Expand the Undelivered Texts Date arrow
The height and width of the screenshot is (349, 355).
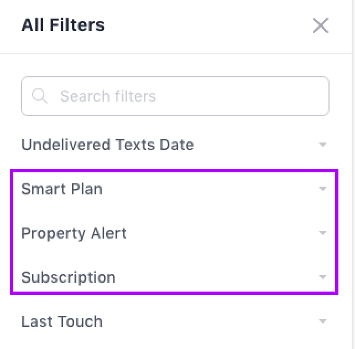coord(323,145)
